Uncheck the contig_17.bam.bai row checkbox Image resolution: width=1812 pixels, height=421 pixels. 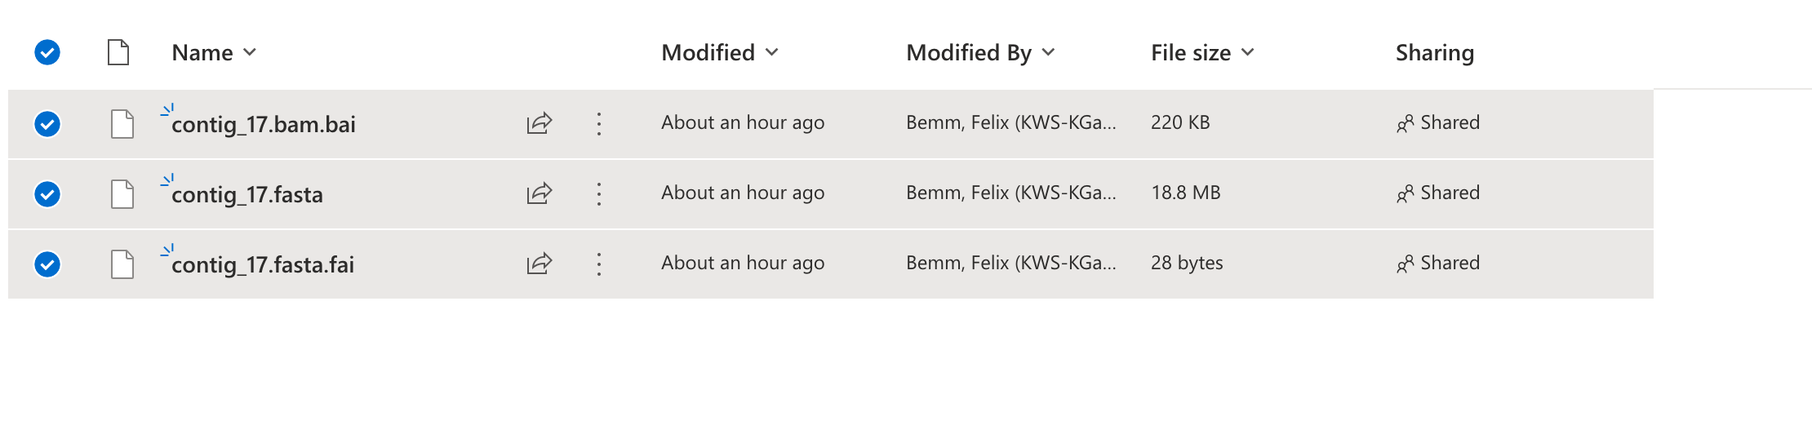pyautogui.click(x=47, y=124)
